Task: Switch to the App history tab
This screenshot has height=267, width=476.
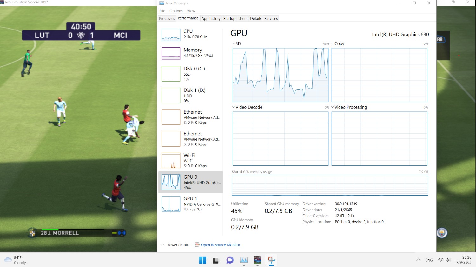Action: click(211, 19)
